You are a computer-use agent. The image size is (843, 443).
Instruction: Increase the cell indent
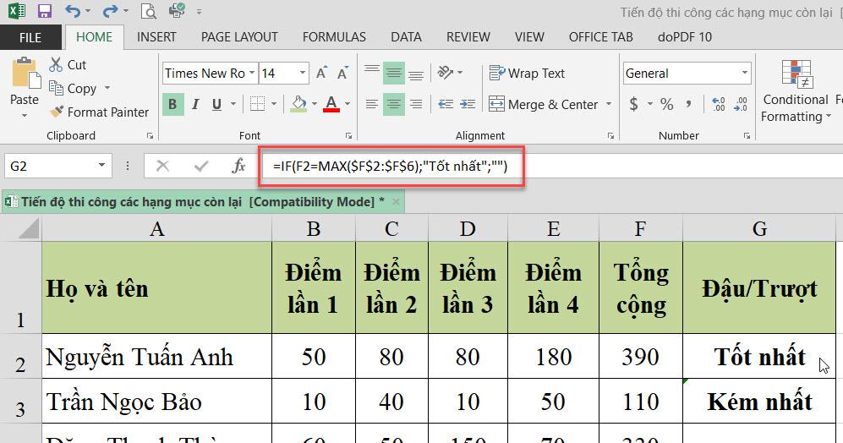click(468, 104)
